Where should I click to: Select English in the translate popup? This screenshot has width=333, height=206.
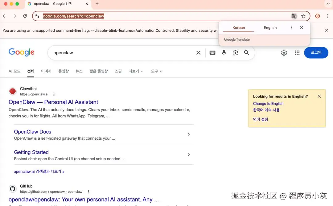pyautogui.click(x=270, y=28)
